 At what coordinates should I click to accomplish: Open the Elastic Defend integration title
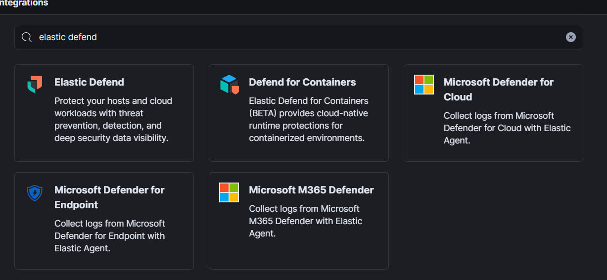[x=89, y=82]
